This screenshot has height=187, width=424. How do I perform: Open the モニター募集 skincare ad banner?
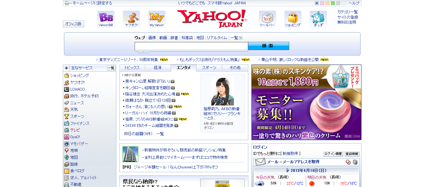306,102
